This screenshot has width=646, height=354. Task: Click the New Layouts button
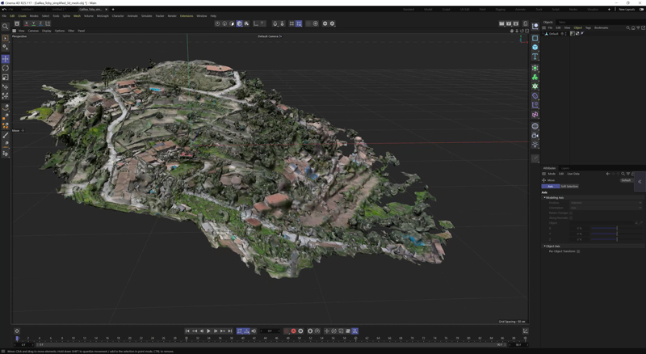coord(627,10)
